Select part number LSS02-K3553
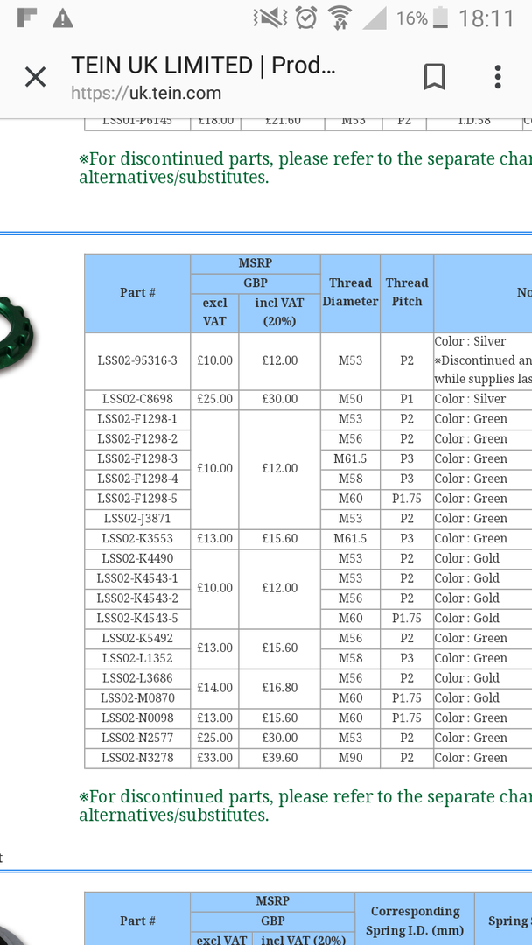532x945 pixels. pyautogui.click(x=137, y=539)
